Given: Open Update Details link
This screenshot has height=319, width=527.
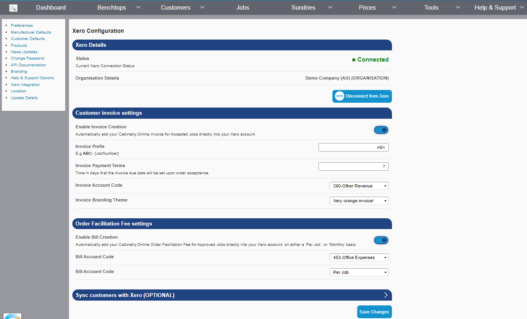Looking at the screenshot, I should (24, 98).
